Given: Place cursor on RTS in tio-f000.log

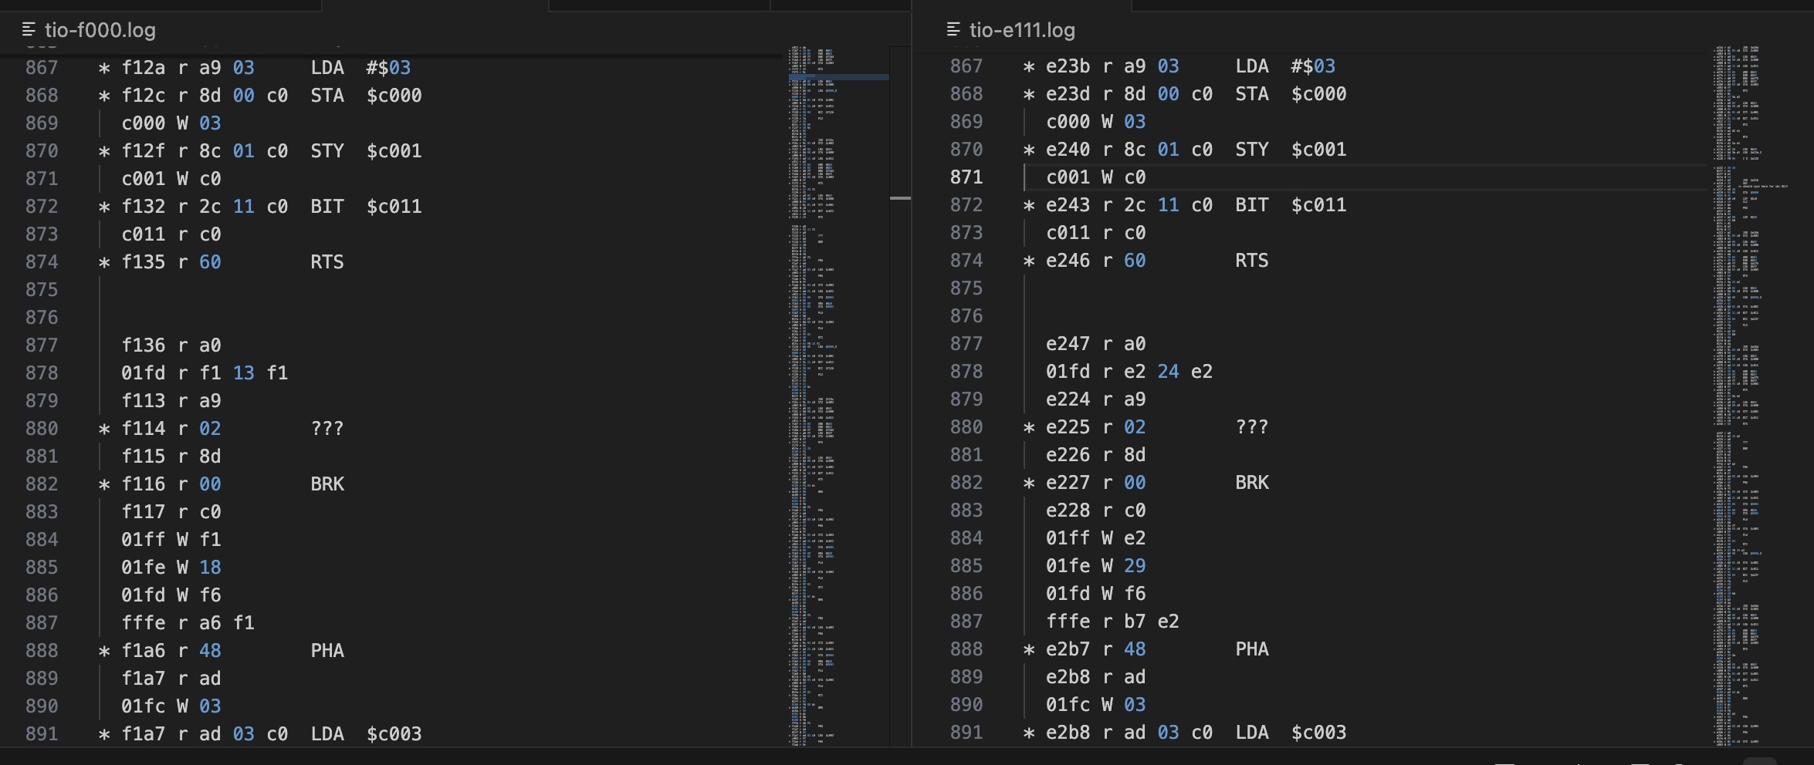Looking at the screenshot, I should pyautogui.click(x=327, y=262).
